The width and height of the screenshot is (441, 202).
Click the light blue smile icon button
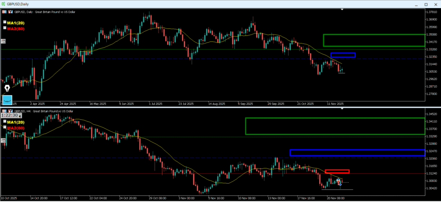[x=8, y=99]
